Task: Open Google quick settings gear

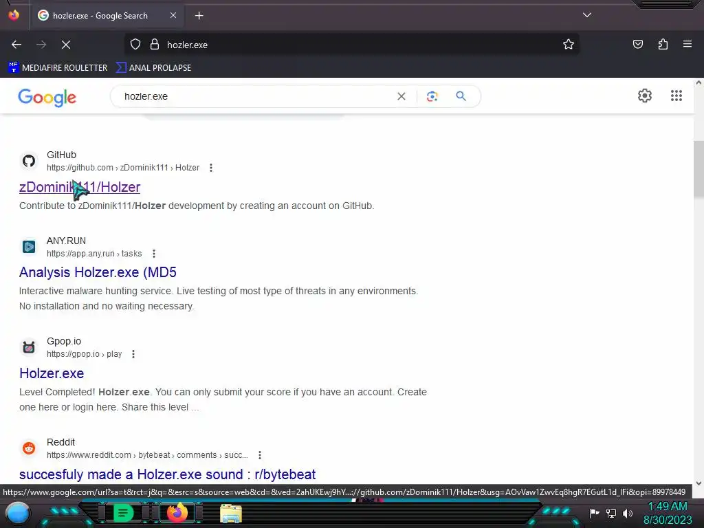Action: [x=645, y=96]
